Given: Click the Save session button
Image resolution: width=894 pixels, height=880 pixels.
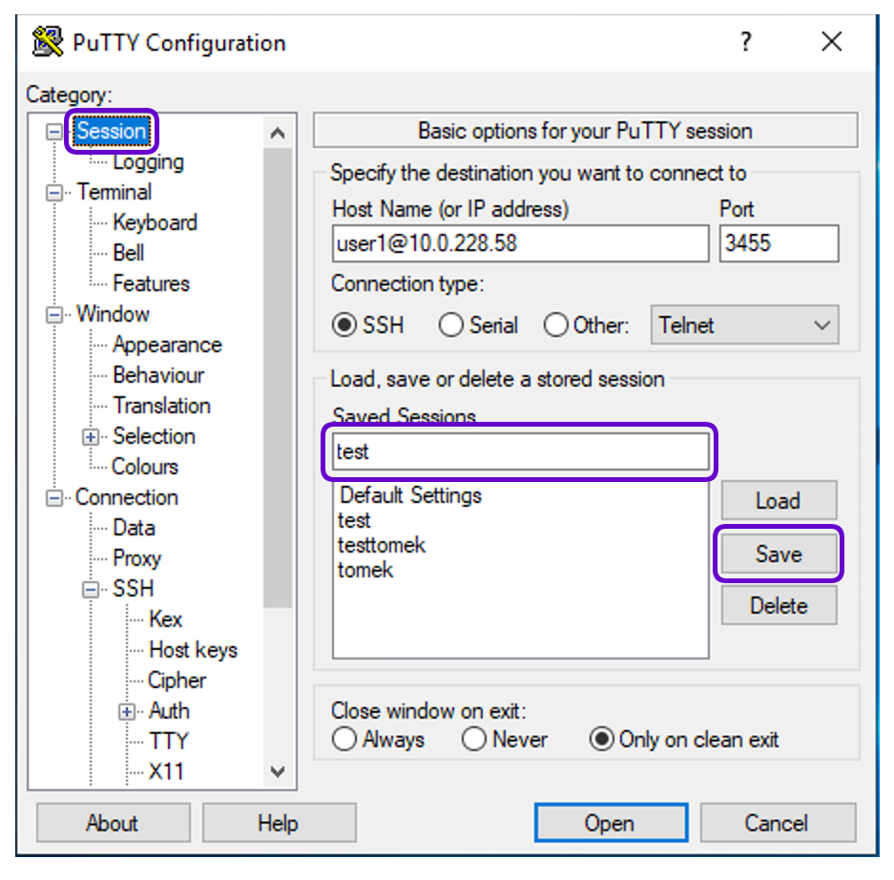Looking at the screenshot, I should click(779, 555).
